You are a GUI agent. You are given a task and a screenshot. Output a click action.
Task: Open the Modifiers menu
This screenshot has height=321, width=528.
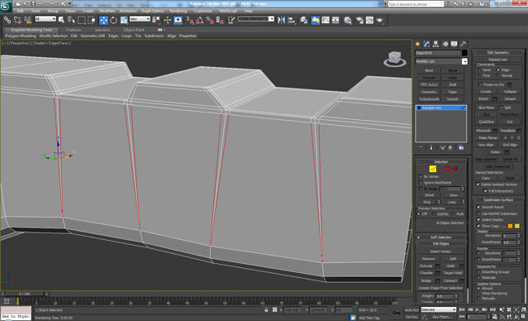pos(107,11)
